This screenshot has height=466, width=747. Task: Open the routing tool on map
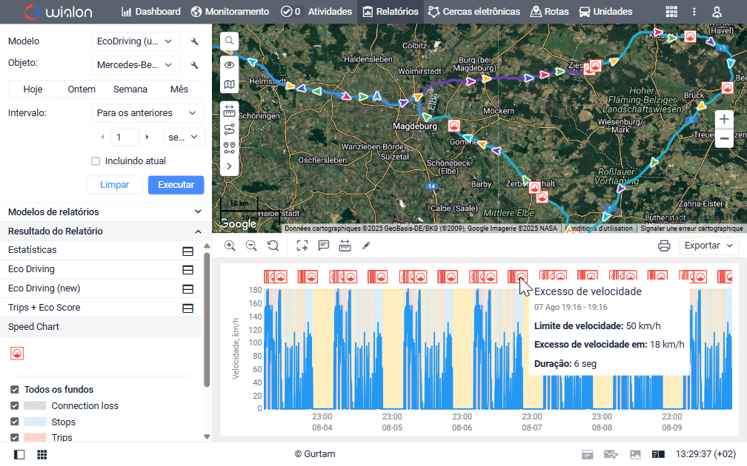[229, 129]
